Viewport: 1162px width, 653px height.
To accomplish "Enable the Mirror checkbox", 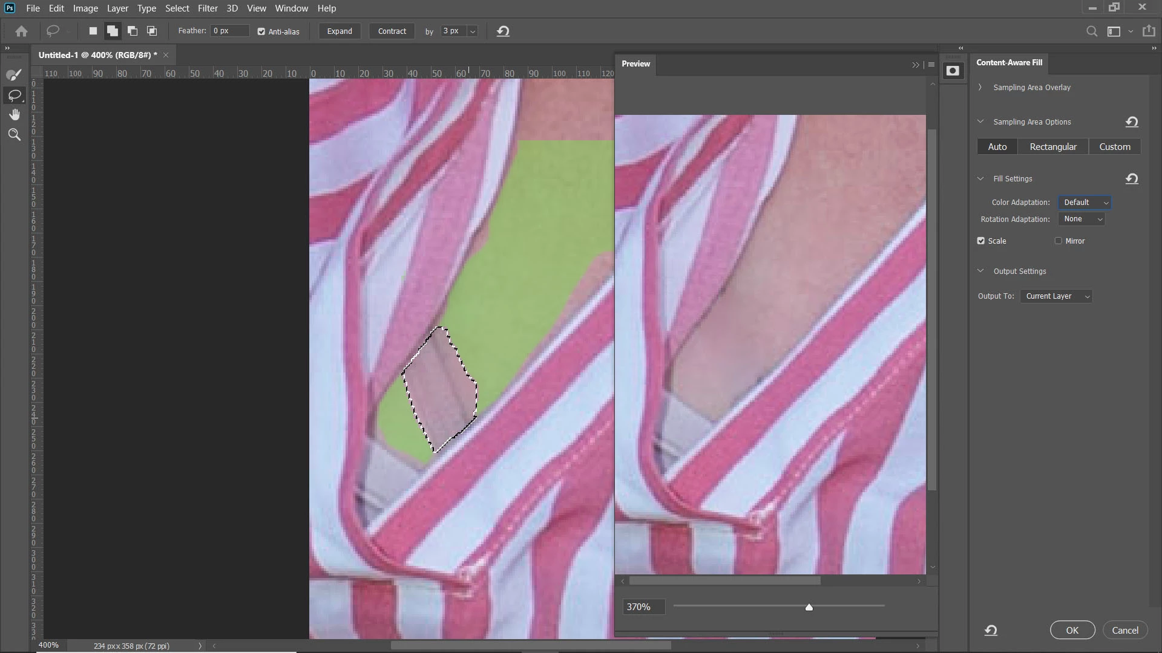I will 1059,241.
